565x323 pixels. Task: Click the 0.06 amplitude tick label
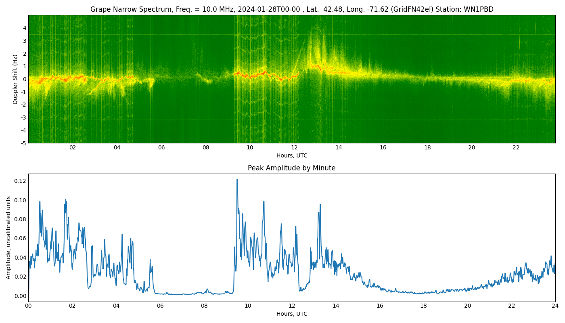(x=20, y=238)
